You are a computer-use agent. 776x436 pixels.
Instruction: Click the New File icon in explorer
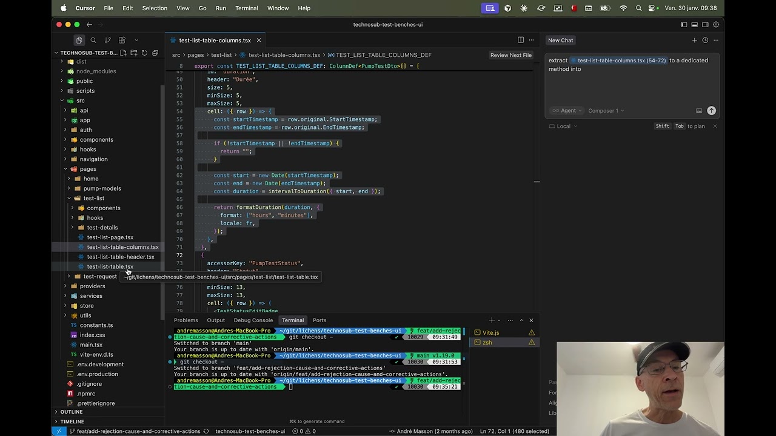point(123,53)
